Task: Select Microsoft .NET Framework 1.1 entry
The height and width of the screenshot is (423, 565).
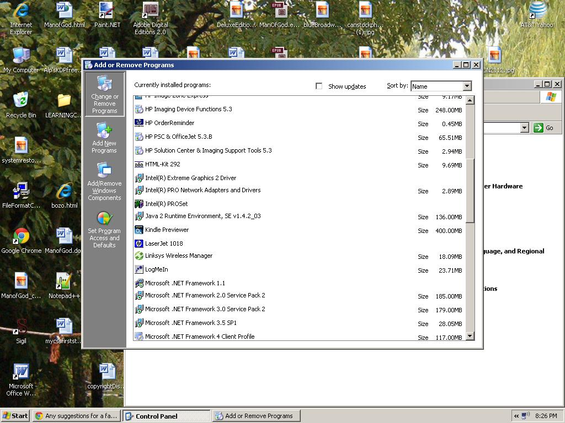Action: click(299, 283)
